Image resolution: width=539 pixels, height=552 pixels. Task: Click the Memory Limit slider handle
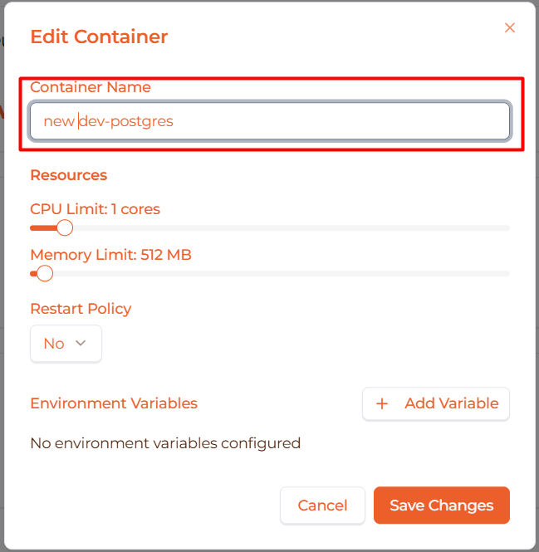45,273
